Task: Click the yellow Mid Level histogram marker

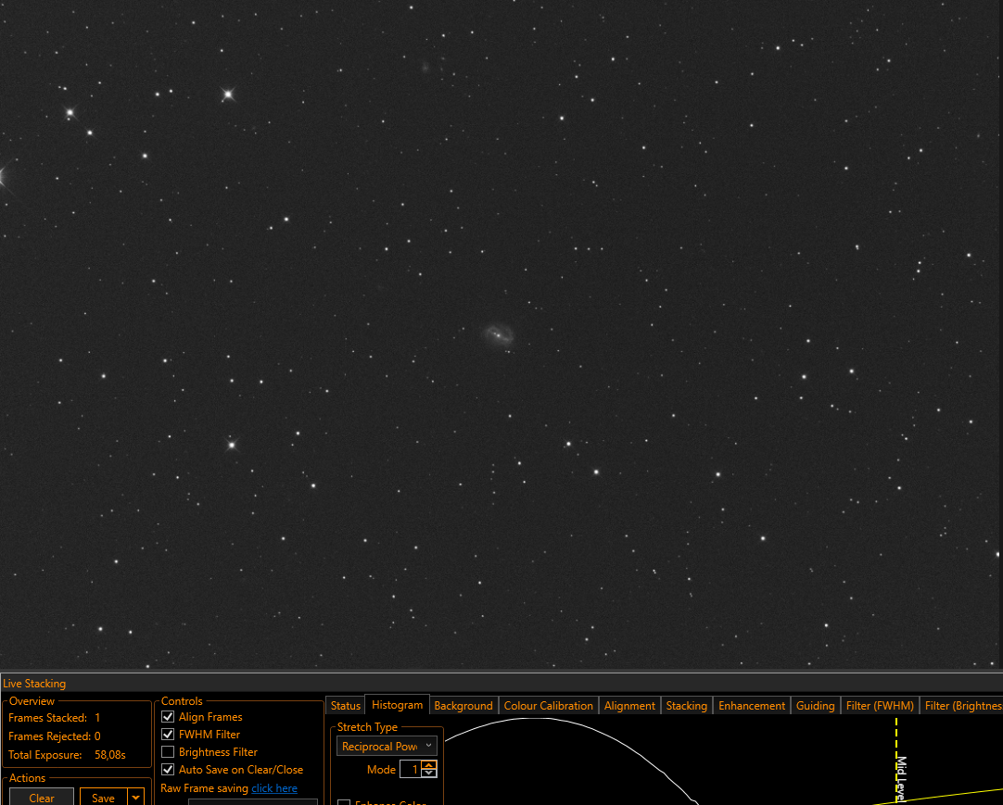Action: point(896,760)
